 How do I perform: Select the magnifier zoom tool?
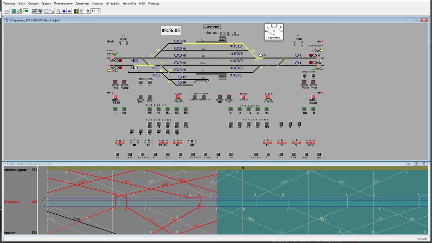(x=58, y=11)
